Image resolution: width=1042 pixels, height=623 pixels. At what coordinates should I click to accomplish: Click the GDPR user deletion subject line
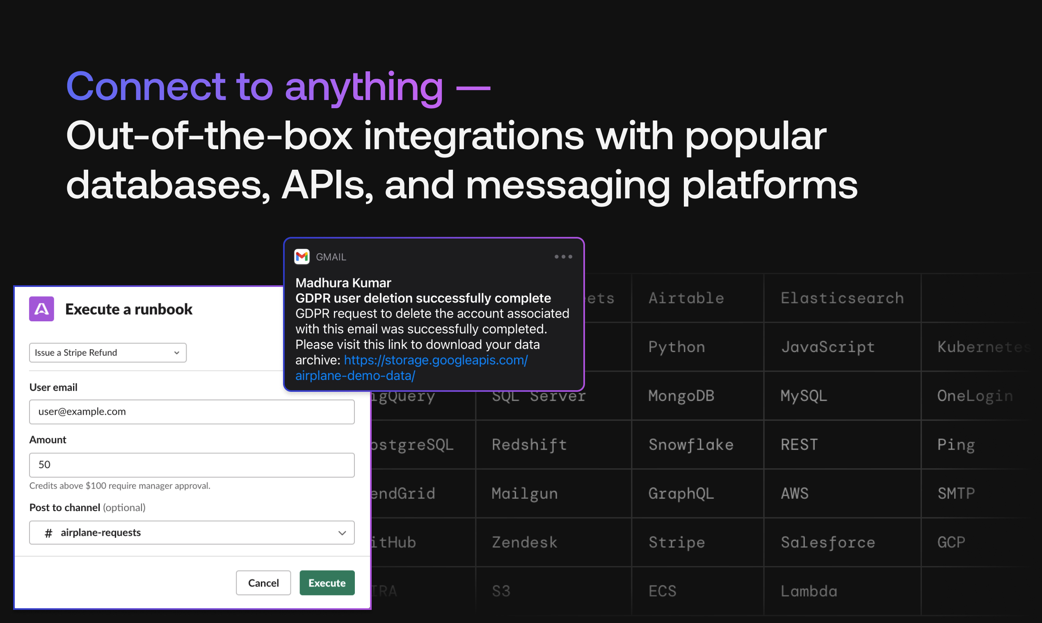click(423, 298)
